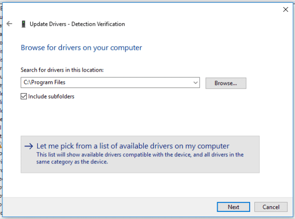295x219 pixels.
Task: Proceed by clicking Next
Action: coord(233,207)
